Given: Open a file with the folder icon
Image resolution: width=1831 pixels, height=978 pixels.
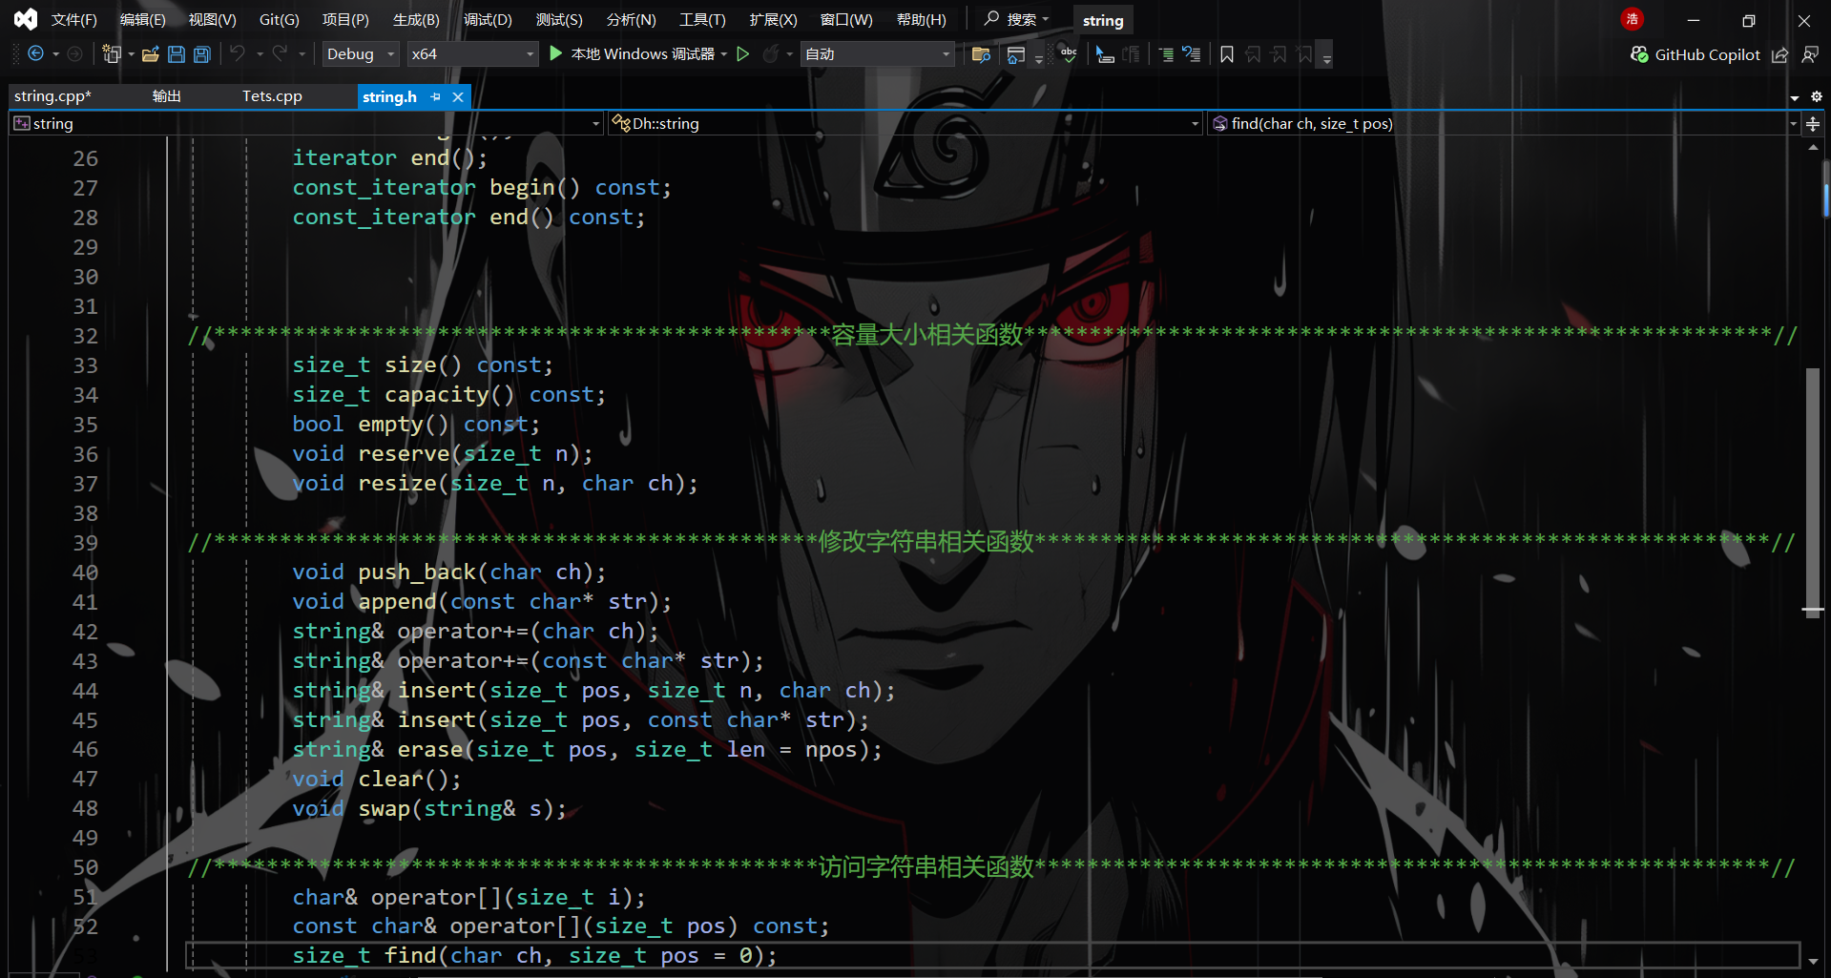Looking at the screenshot, I should tap(150, 54).
